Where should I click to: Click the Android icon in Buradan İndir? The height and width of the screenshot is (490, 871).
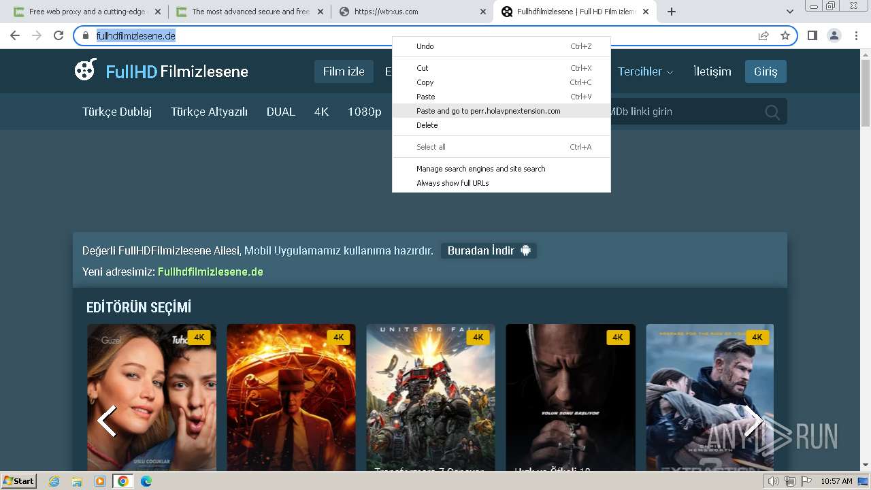point(525,250)
